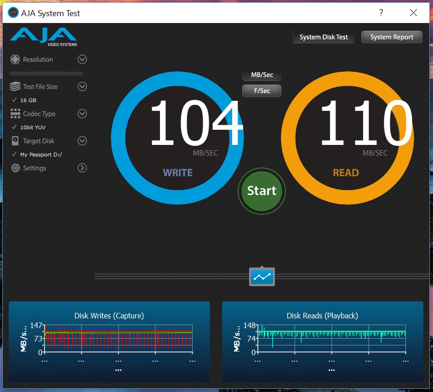
Task: Click the Resolution slider bar
Action: click(x=46, y=74)
